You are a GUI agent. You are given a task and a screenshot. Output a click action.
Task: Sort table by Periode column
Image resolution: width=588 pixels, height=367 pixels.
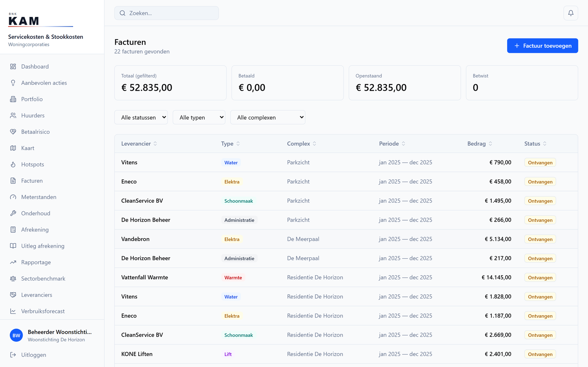[x=392, y=143]
